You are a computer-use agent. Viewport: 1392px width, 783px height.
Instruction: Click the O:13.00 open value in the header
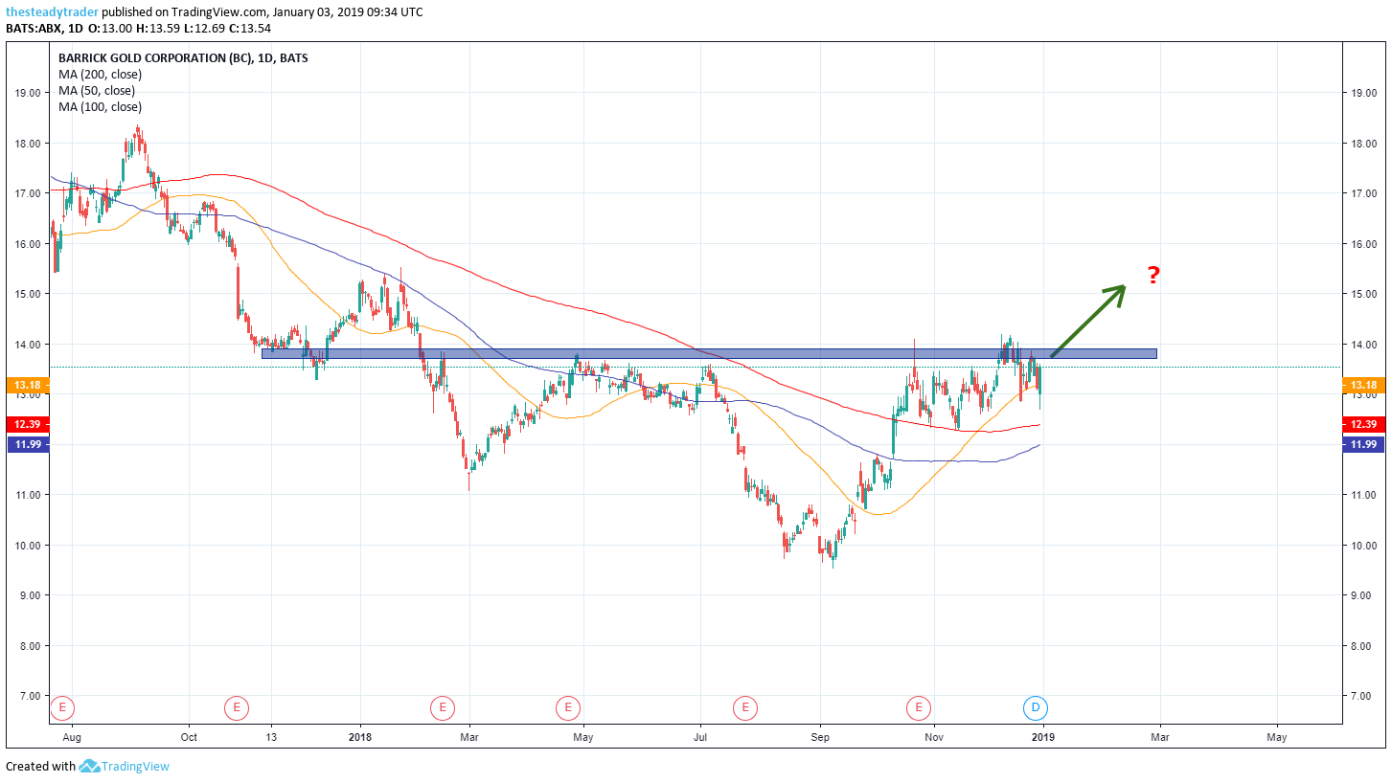coord(111,28)
